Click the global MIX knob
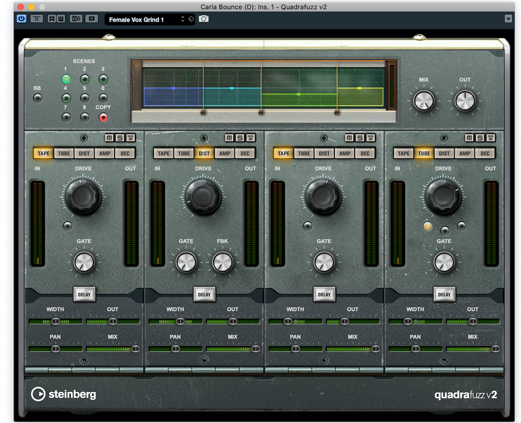 pyautogui.click(x=424, y=101)
